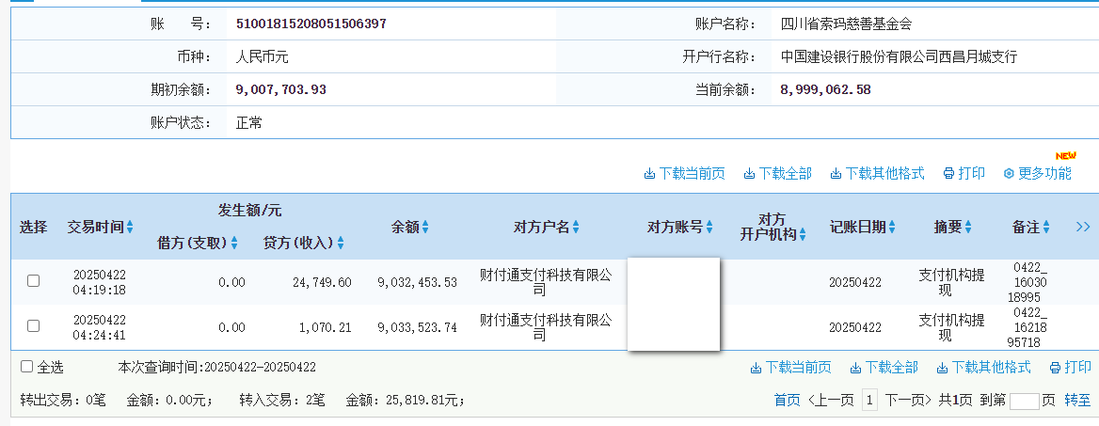
Task: Sort by 贷方(收入) column arrows
Action: click(x=340, y=244)
